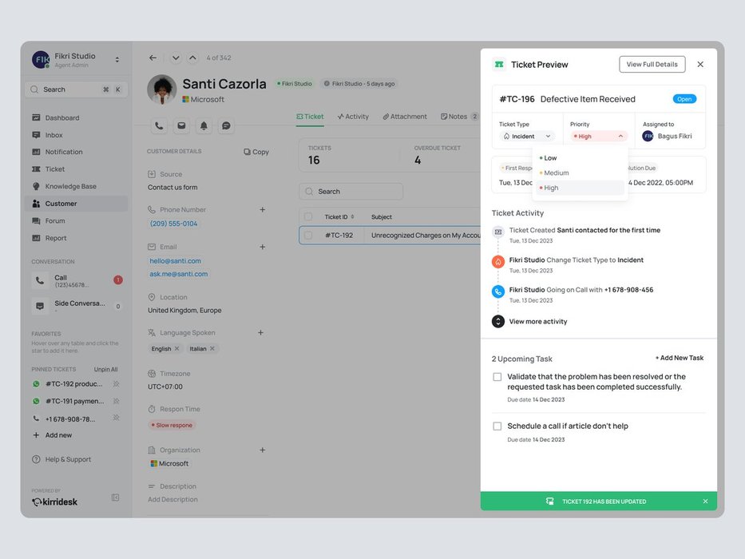Open Knowledge Base in the sidebar
The width and height of the screenshot is (745, 559).
coord(70,187)
